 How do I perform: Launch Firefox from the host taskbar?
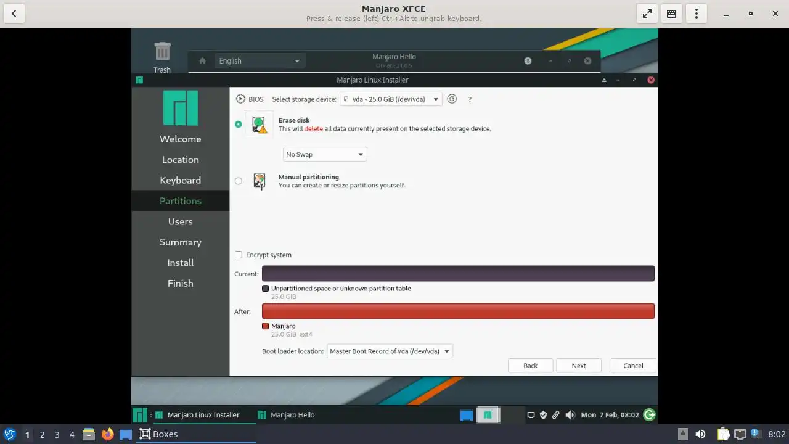[x=107, y=434]
